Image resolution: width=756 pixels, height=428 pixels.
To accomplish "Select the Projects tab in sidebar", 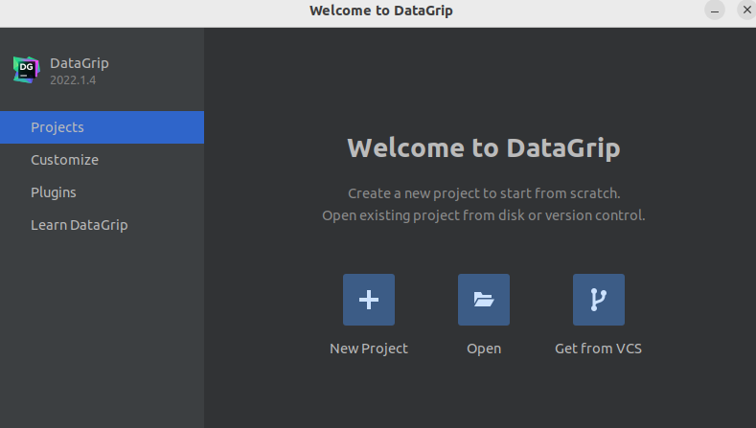I will (x=102, y=127).
